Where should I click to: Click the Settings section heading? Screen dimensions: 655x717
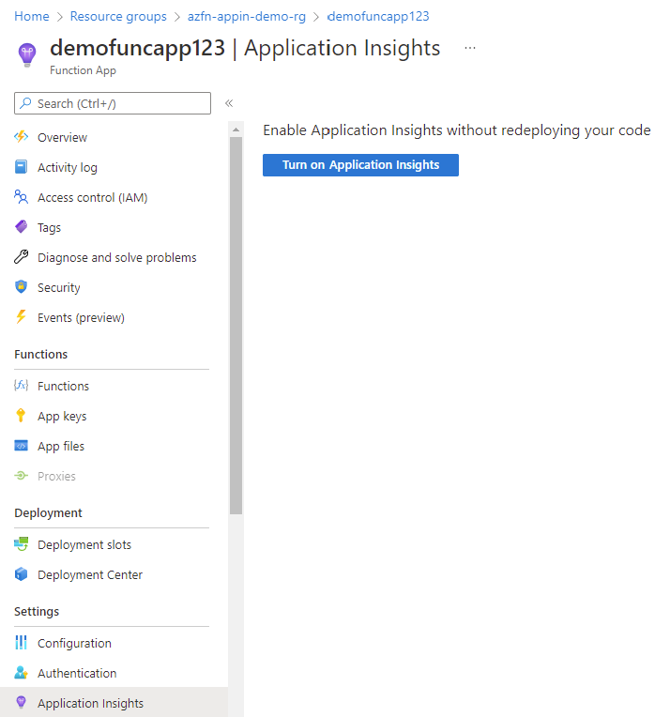[x=37, y=611]
